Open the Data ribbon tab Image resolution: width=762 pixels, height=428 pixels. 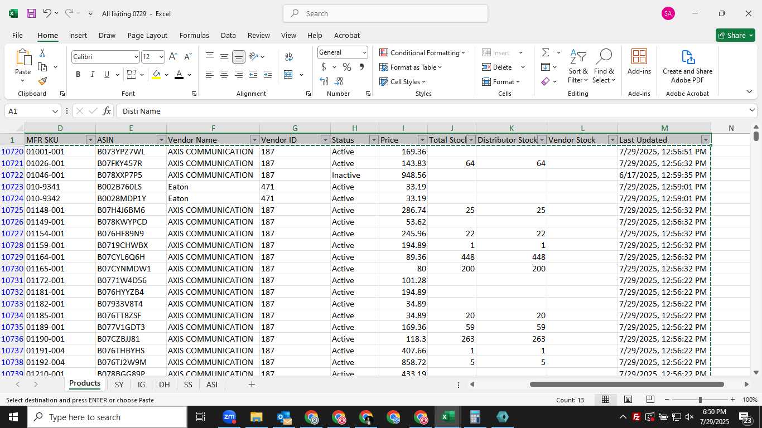pyautogui.click(x=228, y=35)
